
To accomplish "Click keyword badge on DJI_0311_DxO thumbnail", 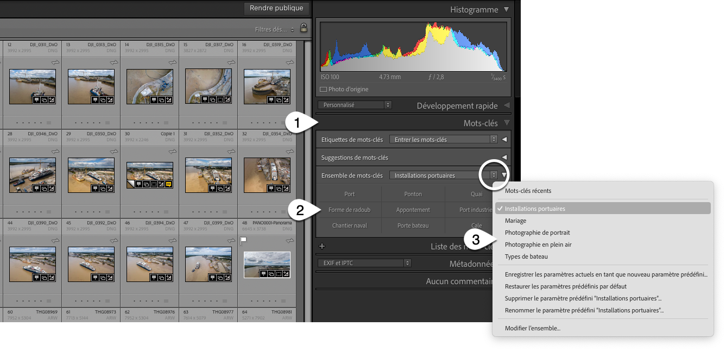I will 36,100.
